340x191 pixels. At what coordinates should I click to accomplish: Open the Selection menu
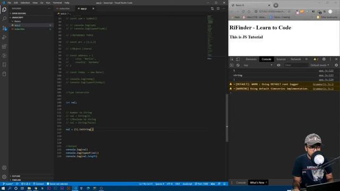[x=25, y=3]
